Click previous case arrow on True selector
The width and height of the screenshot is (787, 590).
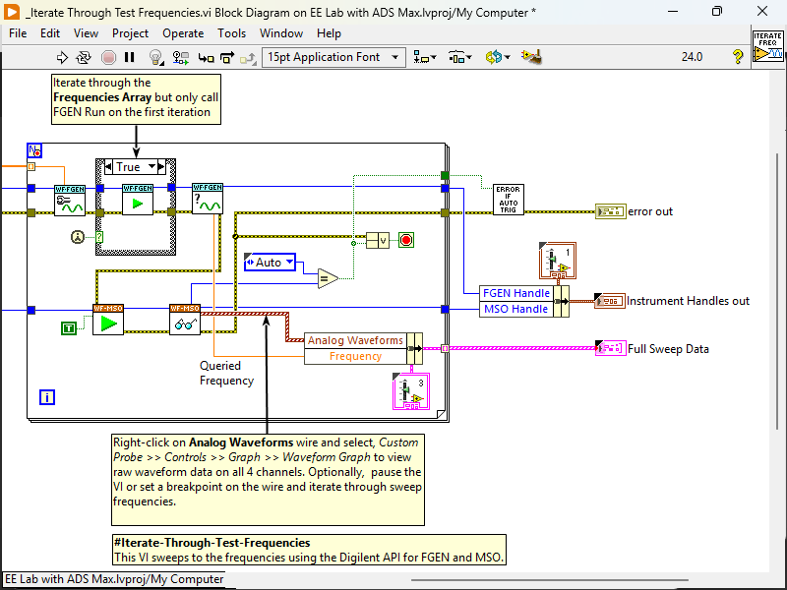click(108, 167)
